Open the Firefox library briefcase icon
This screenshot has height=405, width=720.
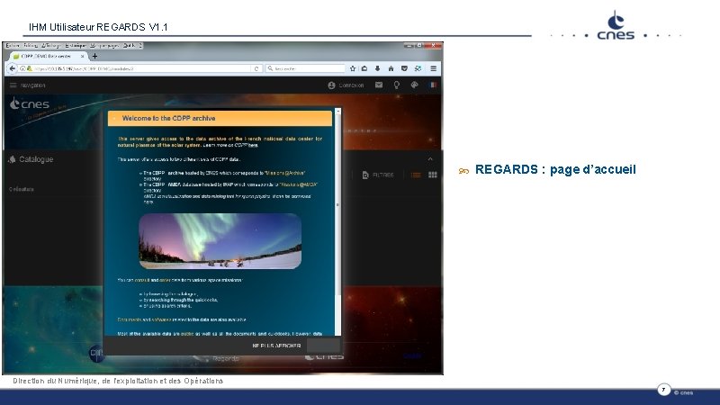coord(364,68)
